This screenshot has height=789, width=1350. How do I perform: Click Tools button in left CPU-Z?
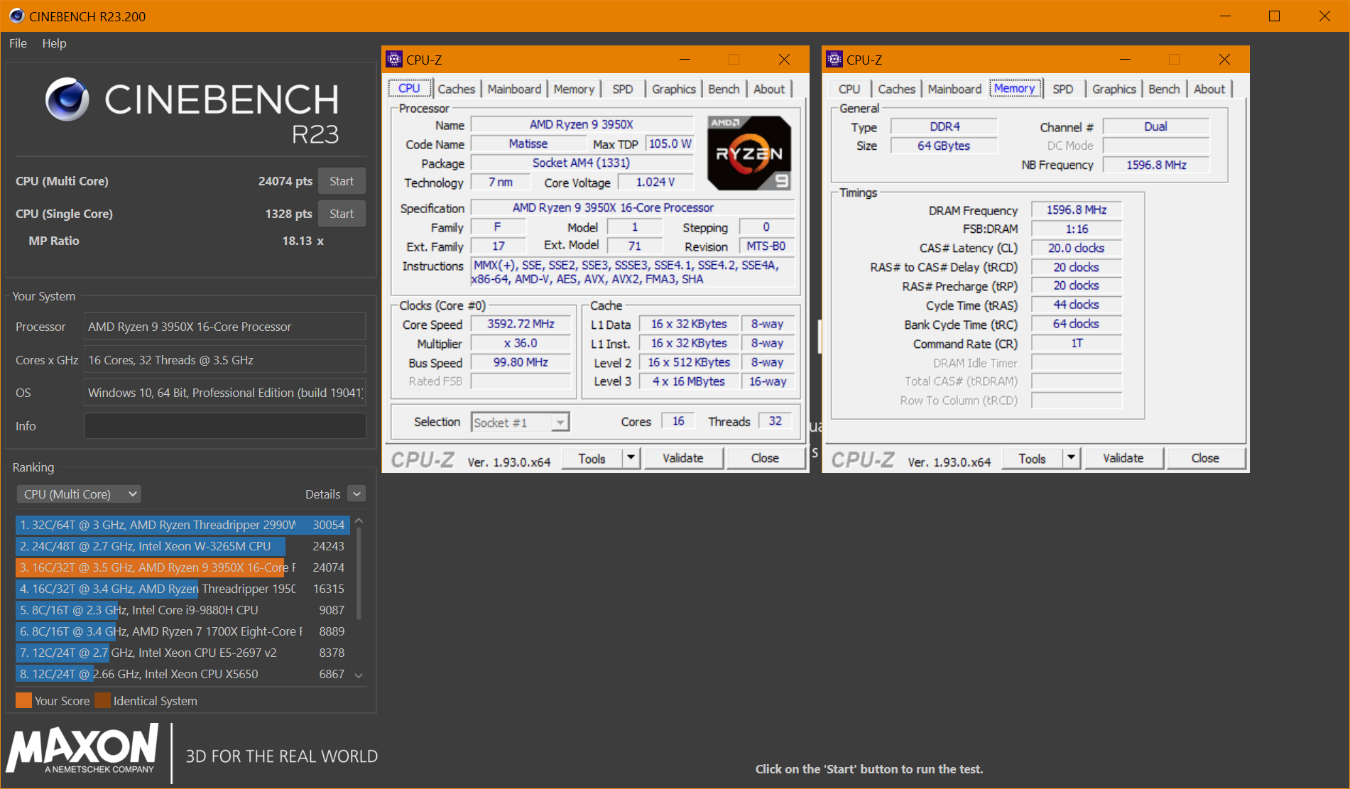click(x=592, y=459)
